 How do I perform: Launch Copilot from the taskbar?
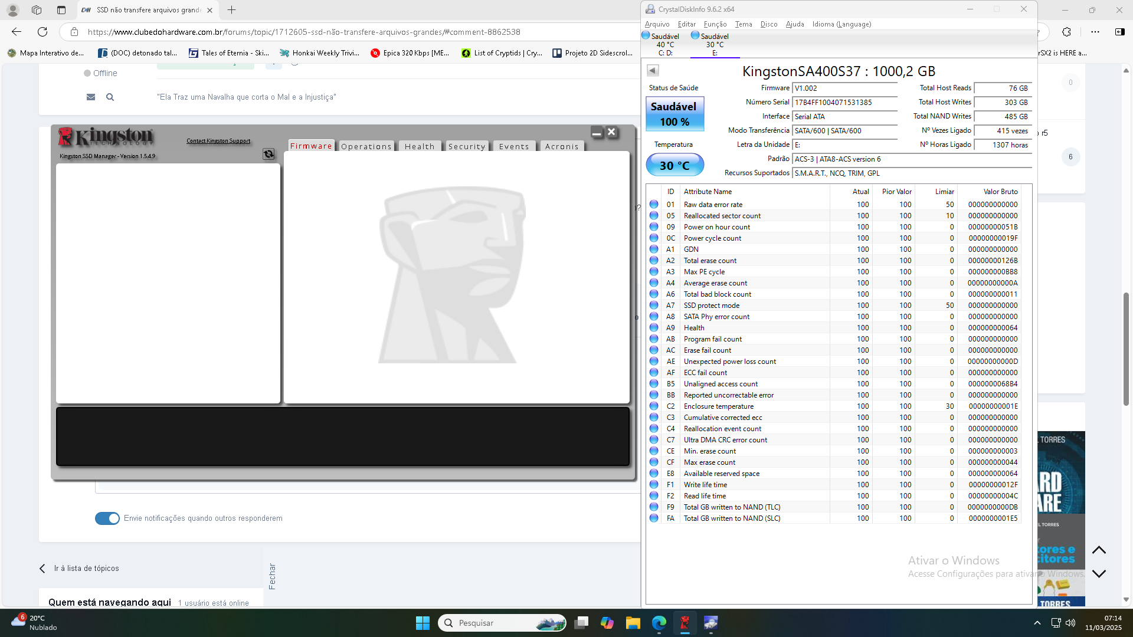tap(607, 623)
